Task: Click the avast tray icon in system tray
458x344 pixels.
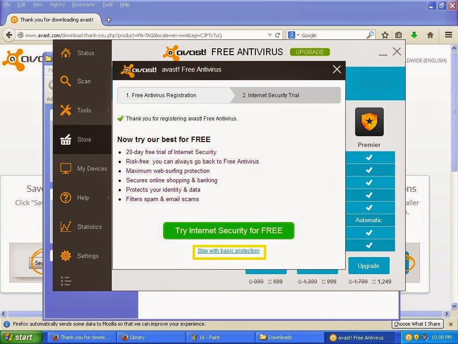Action: (409, 338)
